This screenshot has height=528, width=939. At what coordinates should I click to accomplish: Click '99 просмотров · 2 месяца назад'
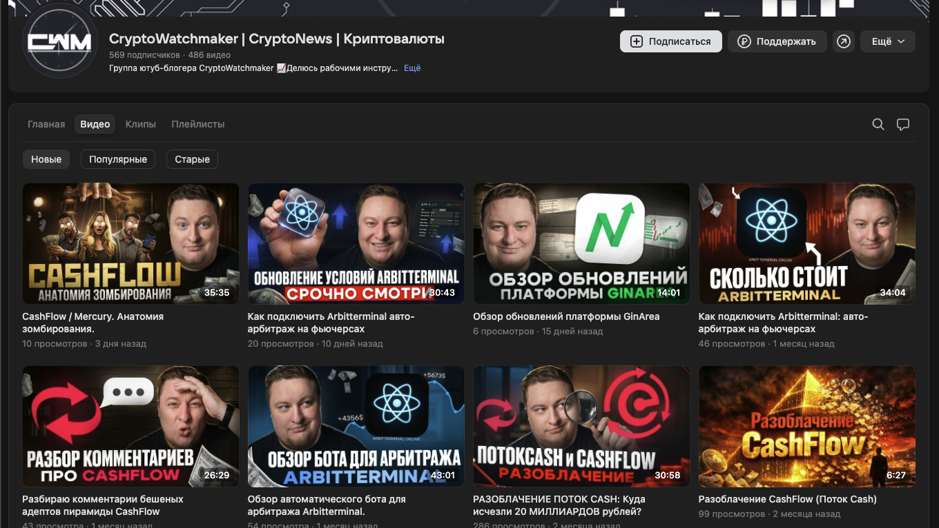tap(770, 514)
